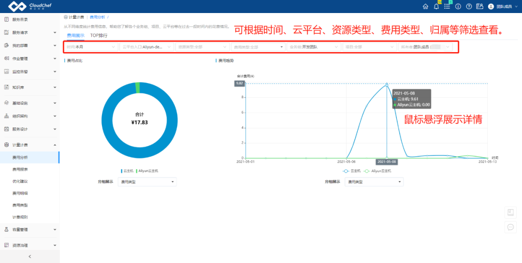Expand 组织架构 menu chevron

coord(55,116)
